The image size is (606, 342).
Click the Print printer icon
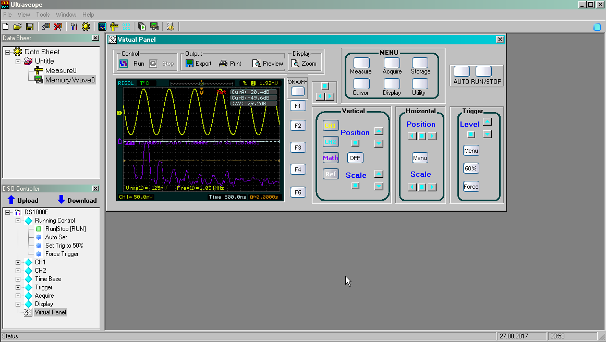223,64
